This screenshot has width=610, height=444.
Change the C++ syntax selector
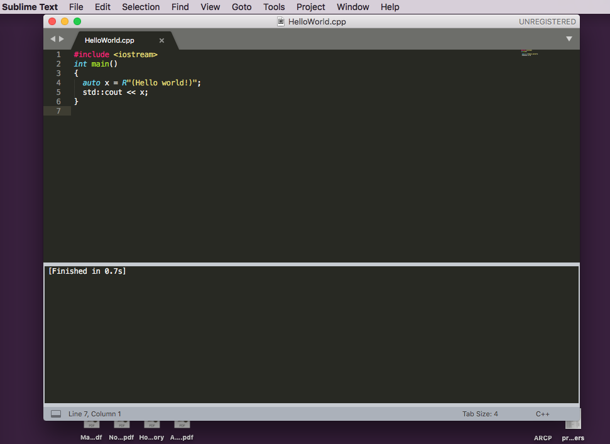(x=542, y=414)
